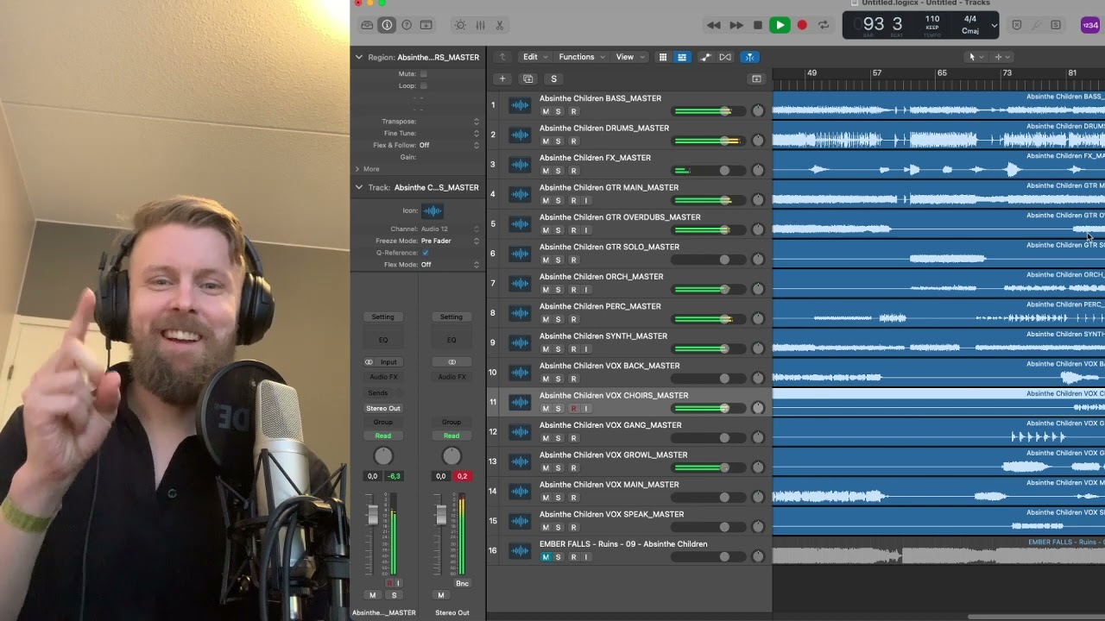Click the Audio FX slot on left strip

pos(382,377)
